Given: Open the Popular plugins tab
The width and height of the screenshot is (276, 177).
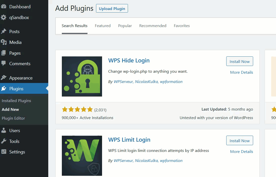Looking at the screenshot, I should pos(125,26).
